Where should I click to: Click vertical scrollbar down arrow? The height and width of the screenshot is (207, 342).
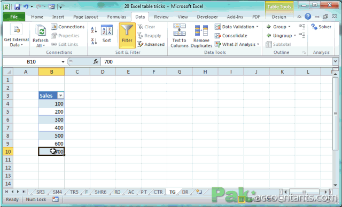[x=336, y=185]
